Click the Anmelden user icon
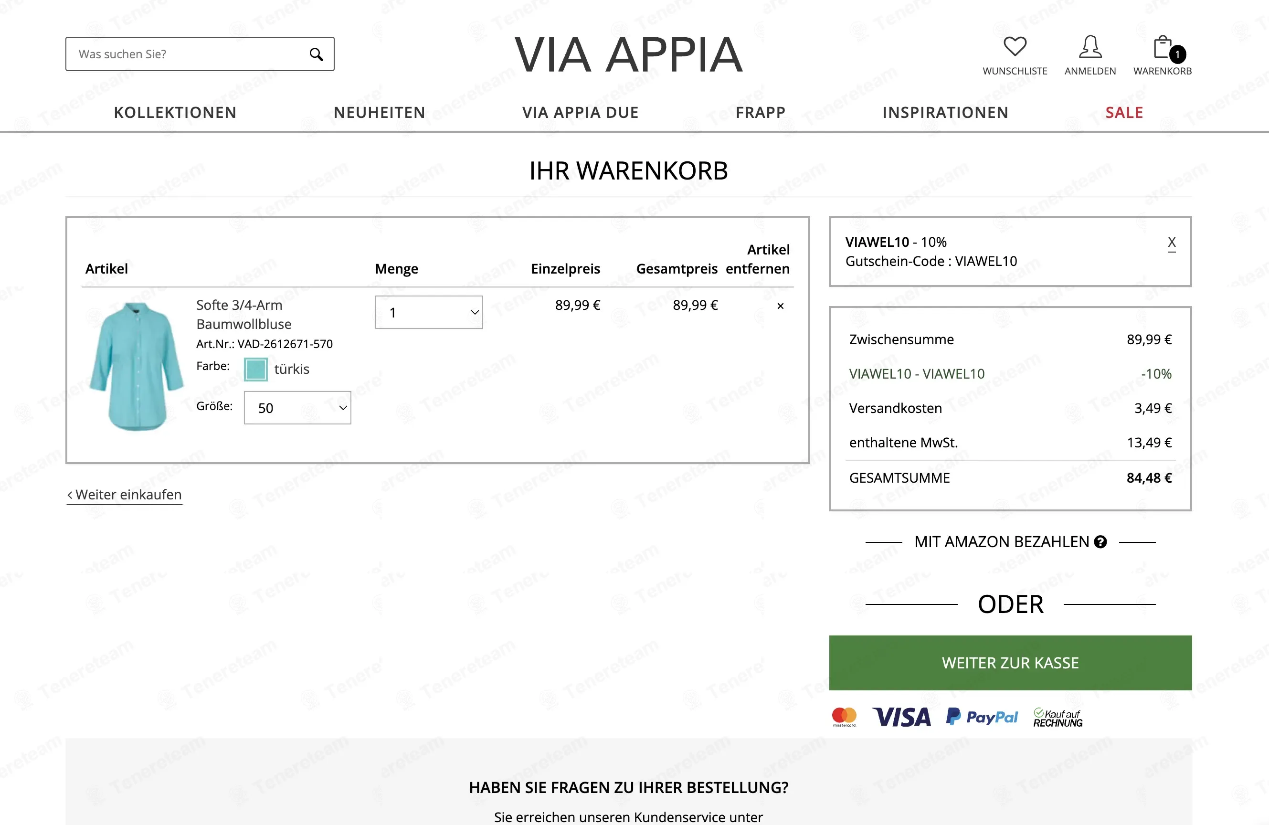Viewport: 1269px width, 825px height. [x=1090, y=46]
